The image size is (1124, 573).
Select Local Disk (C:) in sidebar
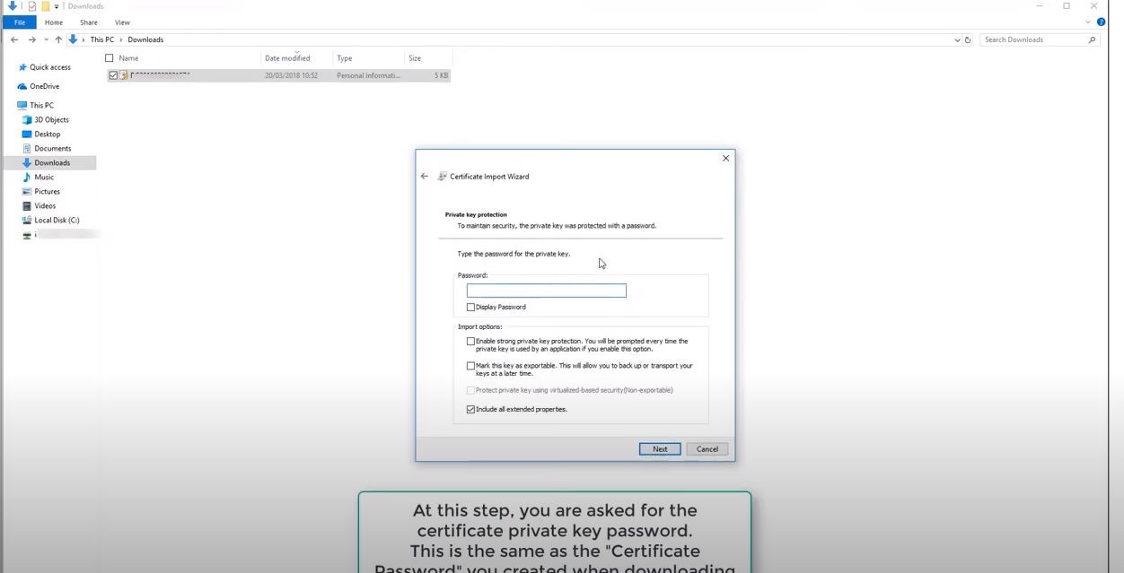pyautogui.click(x=56, y=220)
